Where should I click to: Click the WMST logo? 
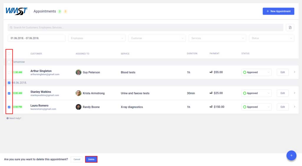tap(17, 11)
